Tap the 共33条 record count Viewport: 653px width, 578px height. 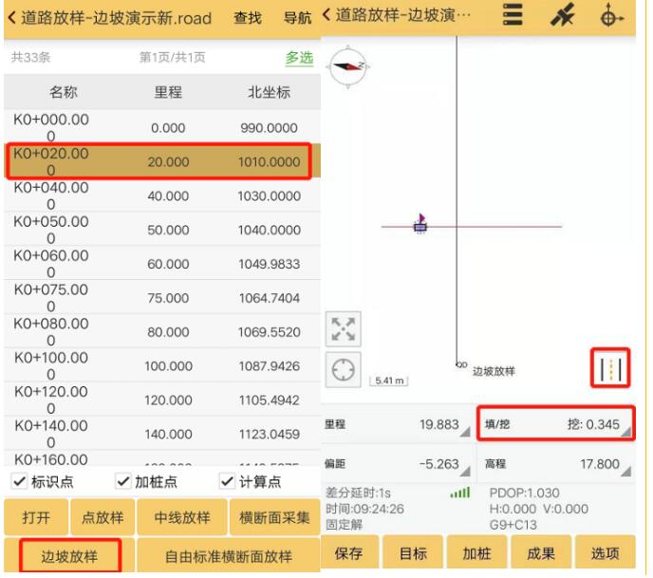tap(30, 58)
